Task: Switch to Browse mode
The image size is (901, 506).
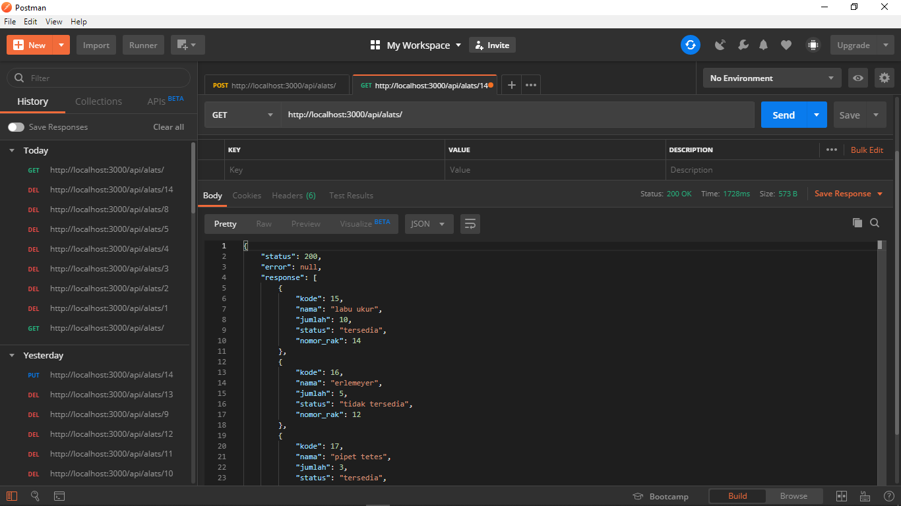Action: (794, 495)
